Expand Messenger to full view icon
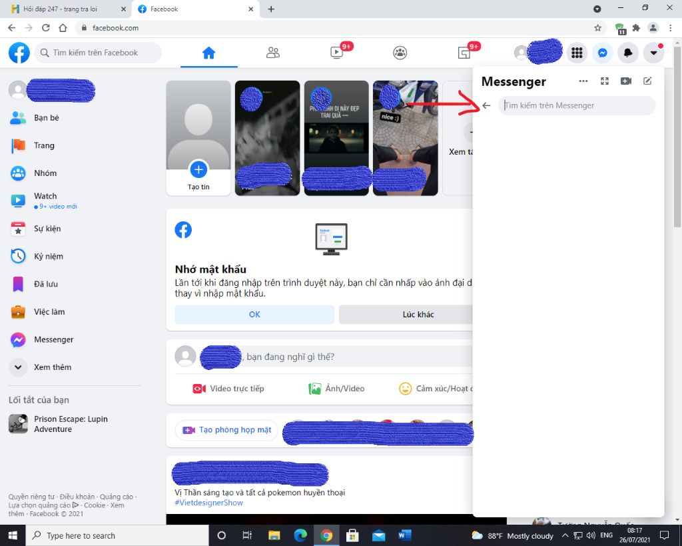The image size is (682, 546). pos(605,81)
